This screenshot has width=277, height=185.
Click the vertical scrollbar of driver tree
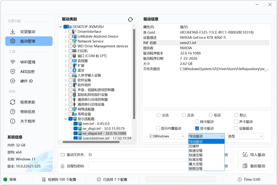pyautogui.click(x=134, y=74)
